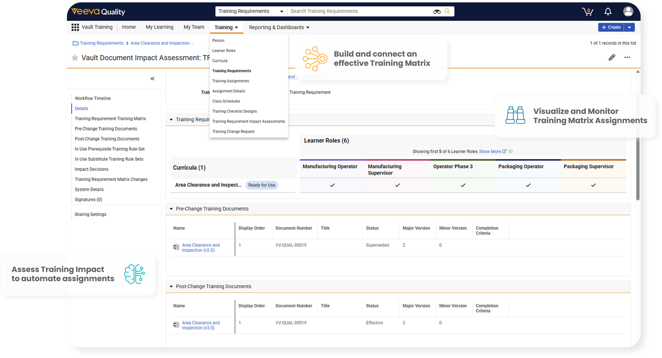This screenshot has height=358, width=662.
Task: Click the pencil edit icon
Action: tap(612, 57)
